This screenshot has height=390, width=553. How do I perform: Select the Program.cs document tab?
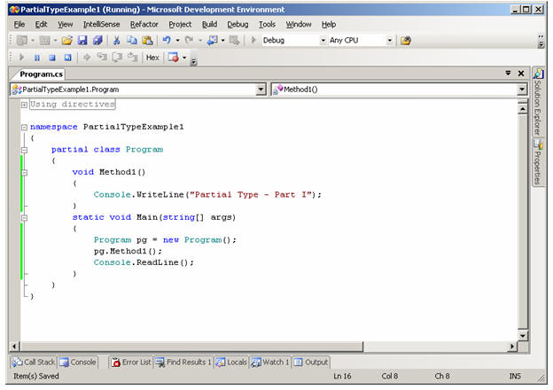tap(41, 74)
